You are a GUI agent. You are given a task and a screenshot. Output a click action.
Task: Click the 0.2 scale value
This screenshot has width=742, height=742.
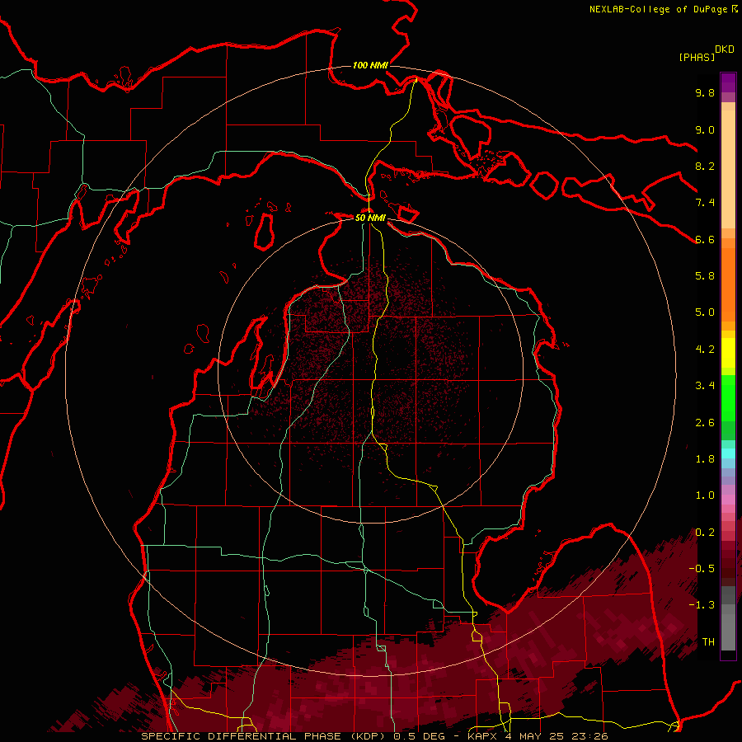pos(705,533)
